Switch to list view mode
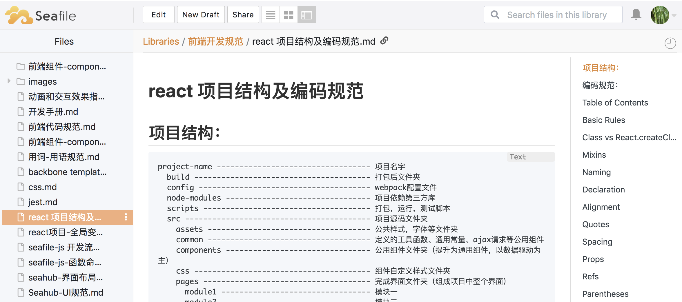Screen dimensions: 682x302 click(x=271, y=15)
